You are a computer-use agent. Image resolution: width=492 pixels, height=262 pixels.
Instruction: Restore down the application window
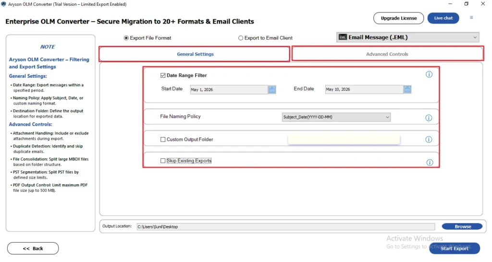[x=466, y=4]
